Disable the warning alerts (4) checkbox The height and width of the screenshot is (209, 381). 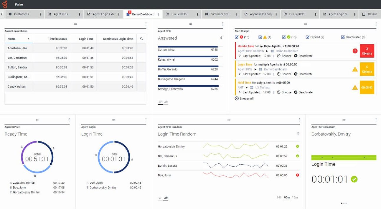click(260, 37)
